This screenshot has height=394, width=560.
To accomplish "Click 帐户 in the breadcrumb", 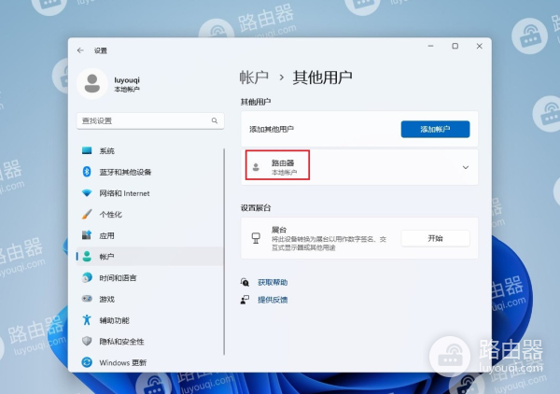I will 254,77.
